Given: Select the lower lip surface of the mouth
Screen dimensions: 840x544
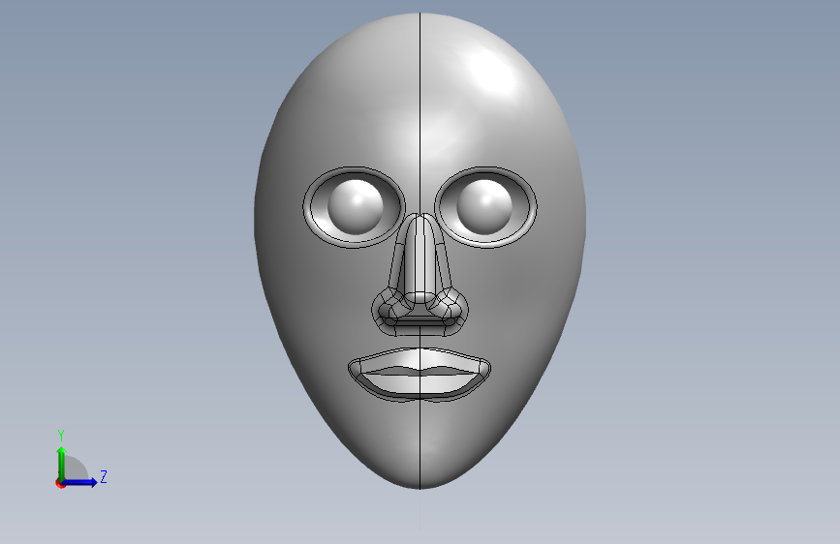Looking at the screenshot, I should point(419,383).
